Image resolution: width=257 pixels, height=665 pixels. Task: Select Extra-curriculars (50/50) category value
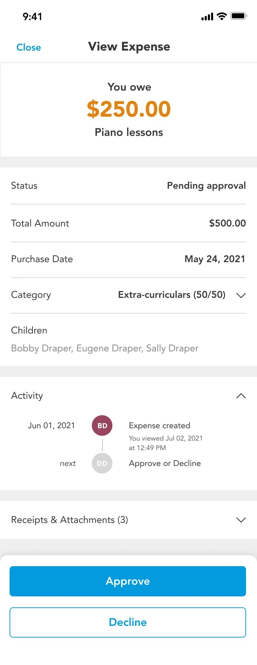point(172,295)
